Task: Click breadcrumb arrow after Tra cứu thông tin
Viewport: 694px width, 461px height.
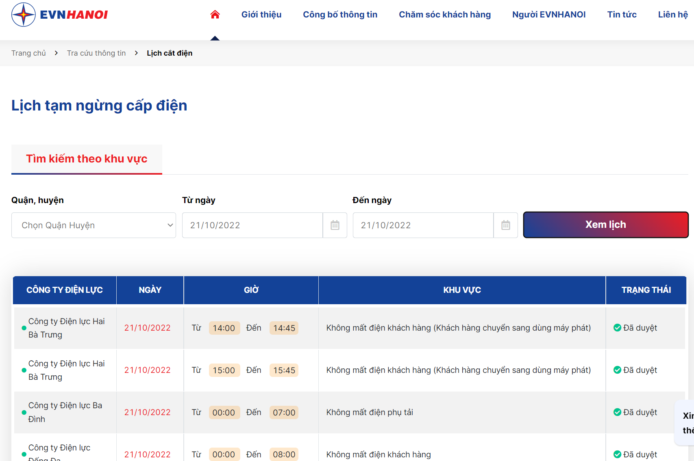Action: [136, 53]
